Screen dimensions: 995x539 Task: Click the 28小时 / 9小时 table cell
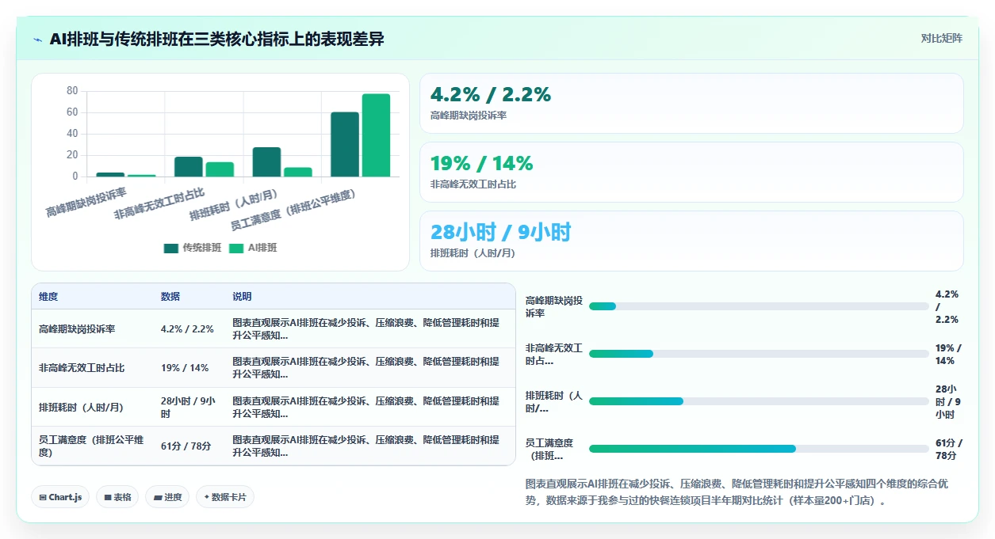click(188, 408)
